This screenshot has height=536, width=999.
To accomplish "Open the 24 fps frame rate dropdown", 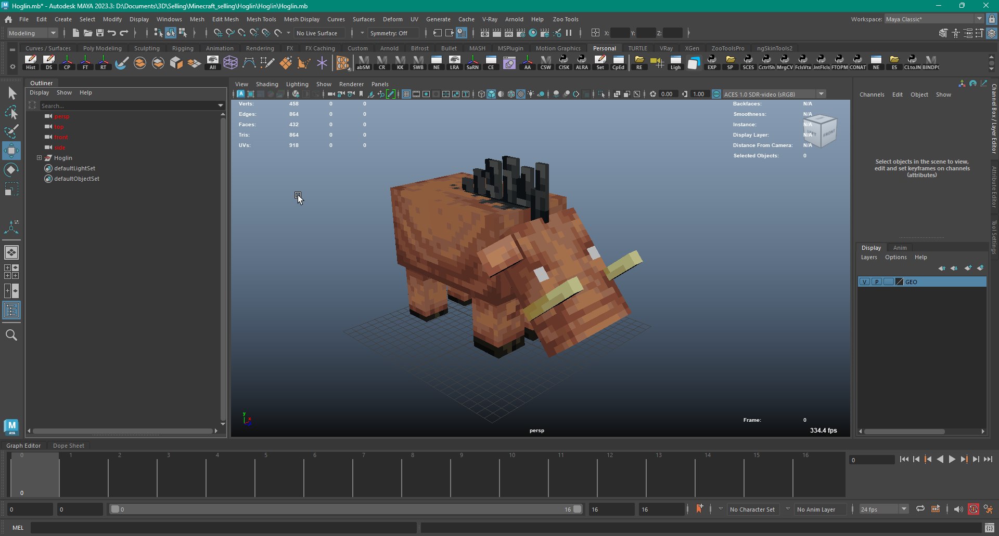I will tap(883, 509).
